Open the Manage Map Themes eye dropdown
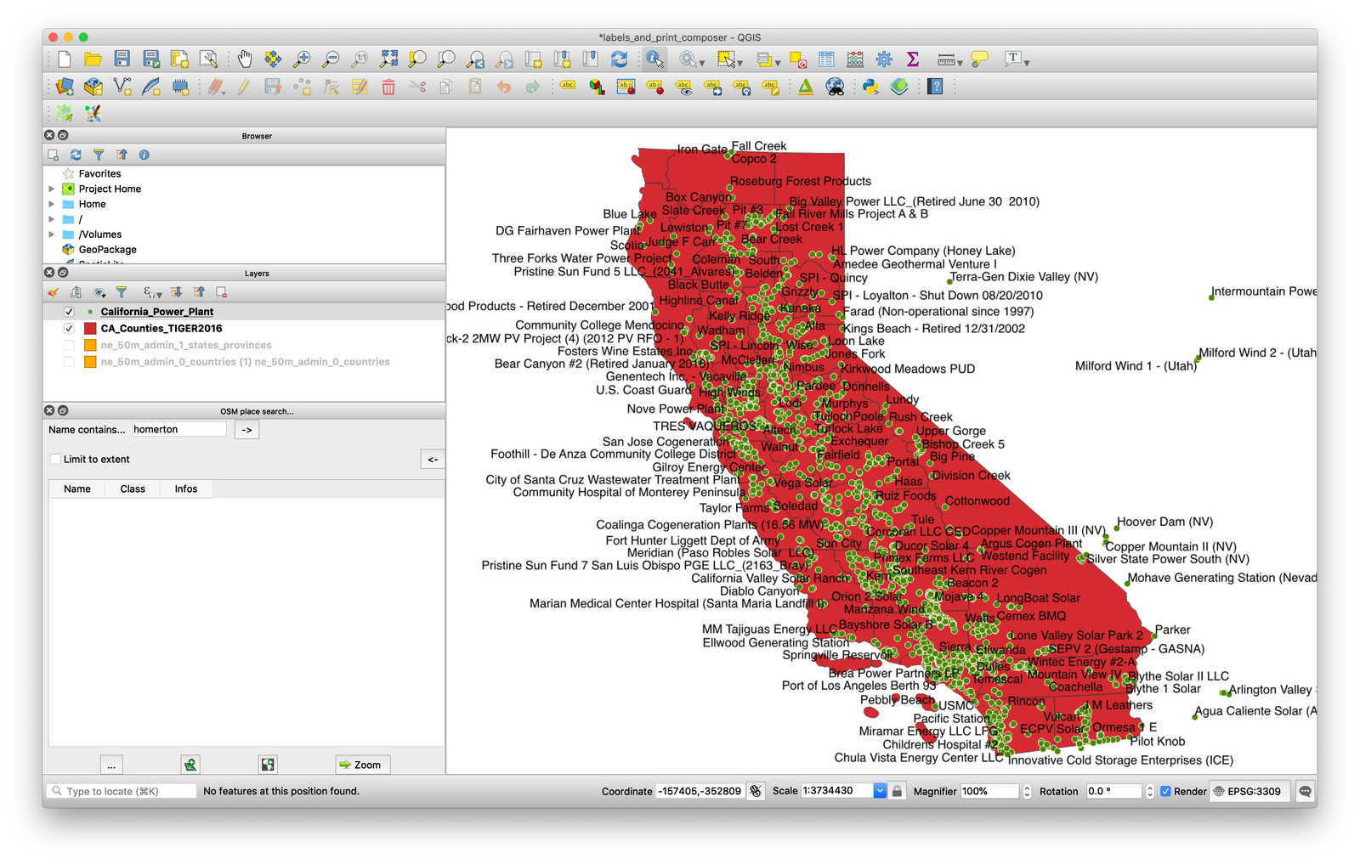Image resolution: width=1360 pixels, height=864 pixels. point(99,292)
